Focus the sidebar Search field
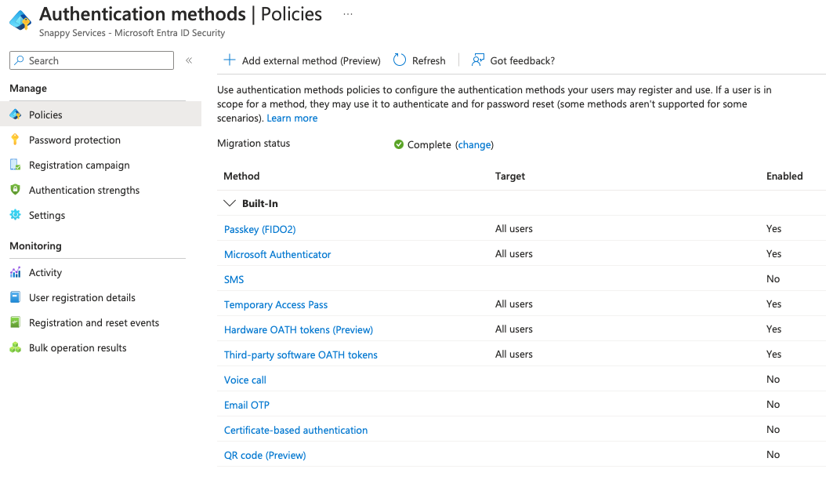Image resolution: width=826 pixels, height=480 pixels. coord(92,60)
